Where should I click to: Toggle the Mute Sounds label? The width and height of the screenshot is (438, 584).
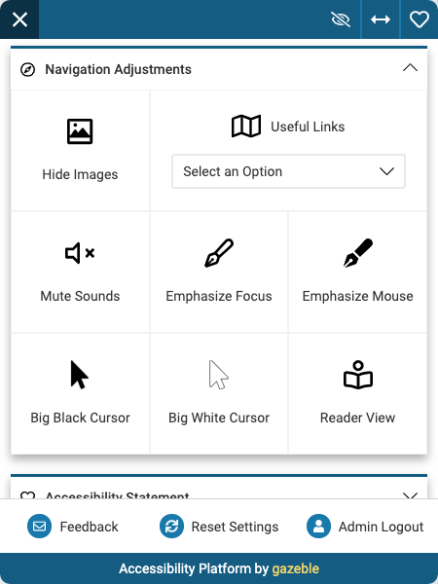click(x=80, y=296)
